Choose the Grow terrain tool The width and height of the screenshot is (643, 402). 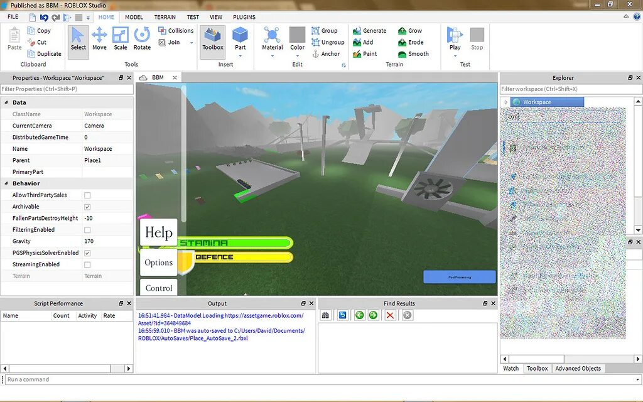coord(409,31)
